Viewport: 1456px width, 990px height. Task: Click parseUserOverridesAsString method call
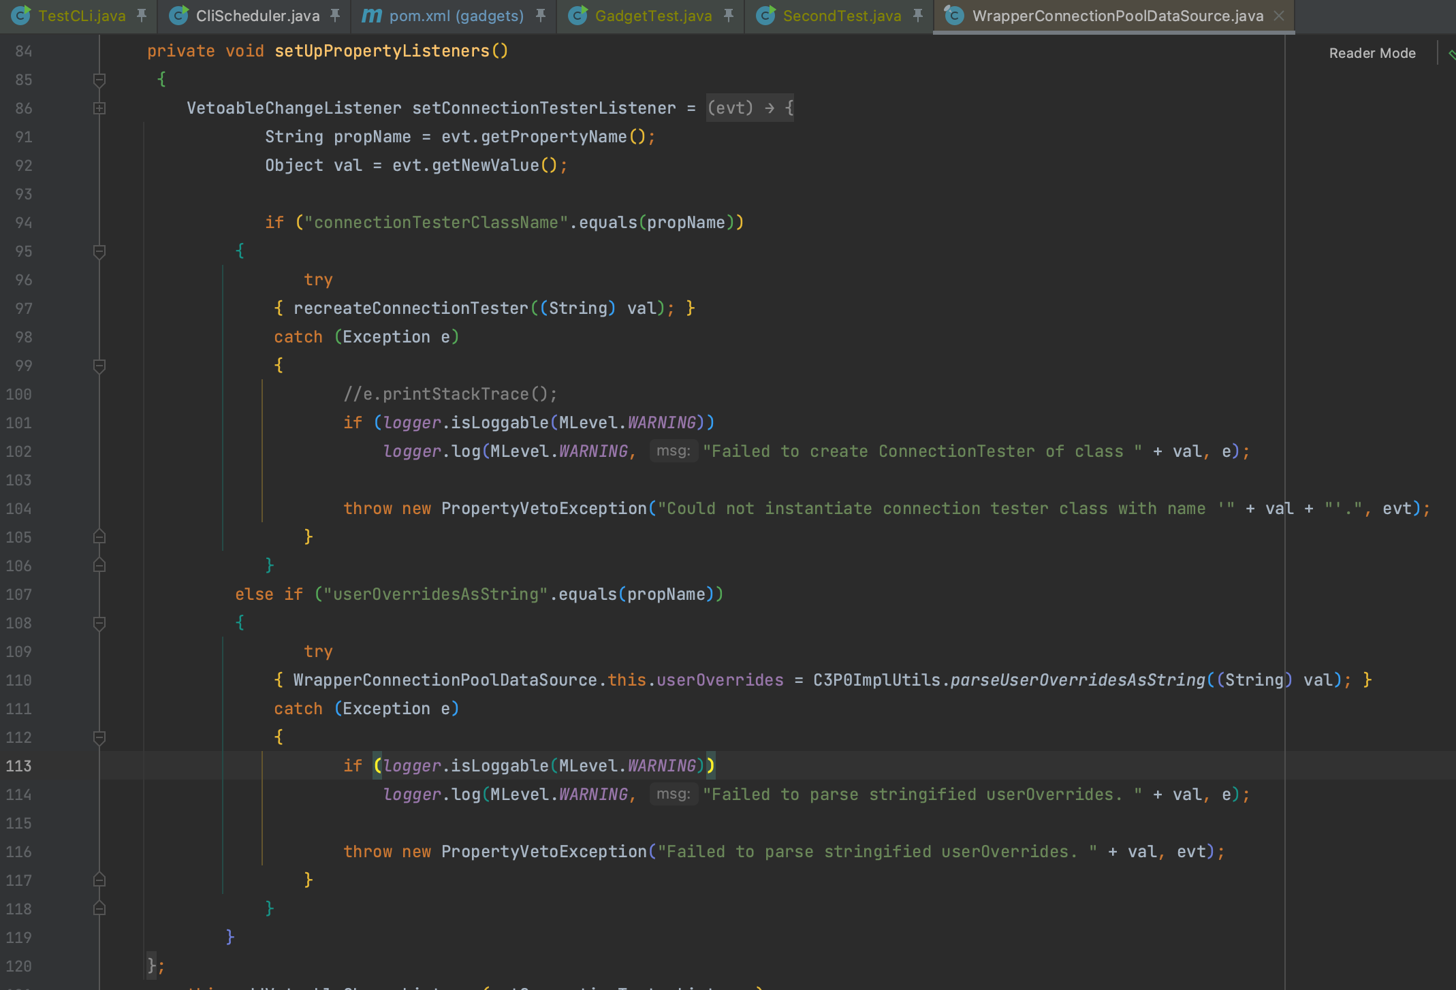pos(1078,680)
